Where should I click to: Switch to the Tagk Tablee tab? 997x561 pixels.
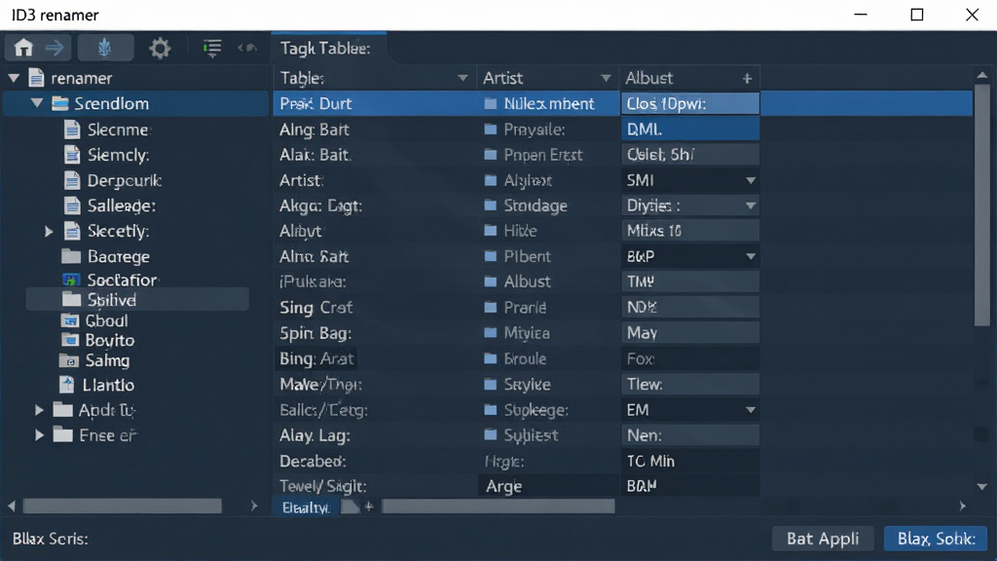pyautogui.click(x=325, y=49)
